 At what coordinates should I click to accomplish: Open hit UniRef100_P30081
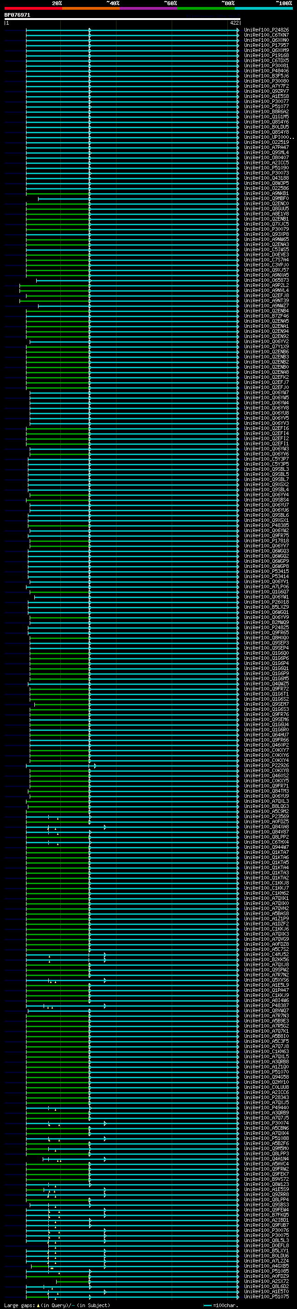(266, 65)
